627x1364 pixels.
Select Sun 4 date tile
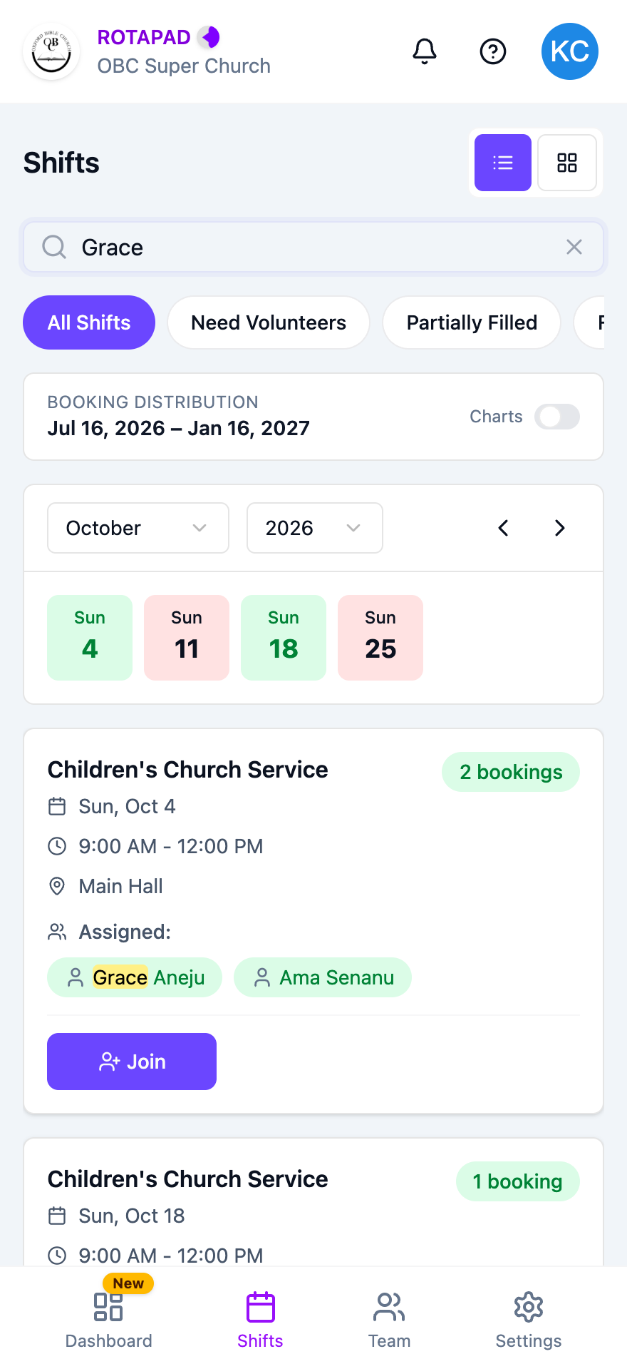[90, 638]
